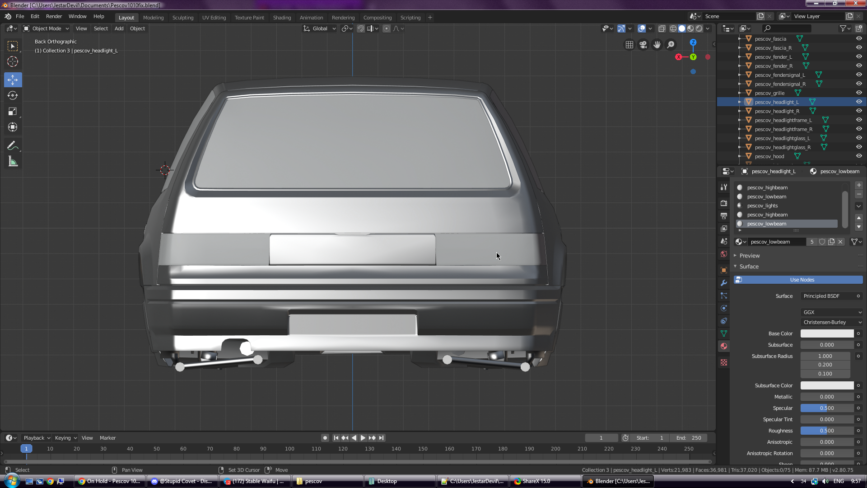Select the Rotate tool in toolbar

(13, 95)
